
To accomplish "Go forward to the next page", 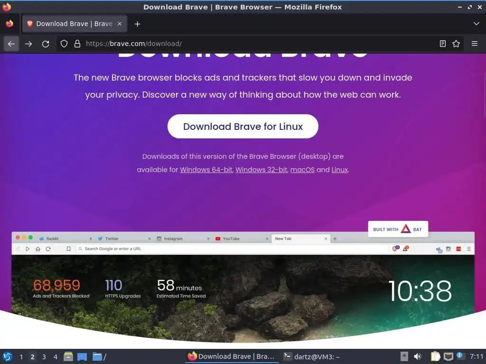I will click(28, 44).
